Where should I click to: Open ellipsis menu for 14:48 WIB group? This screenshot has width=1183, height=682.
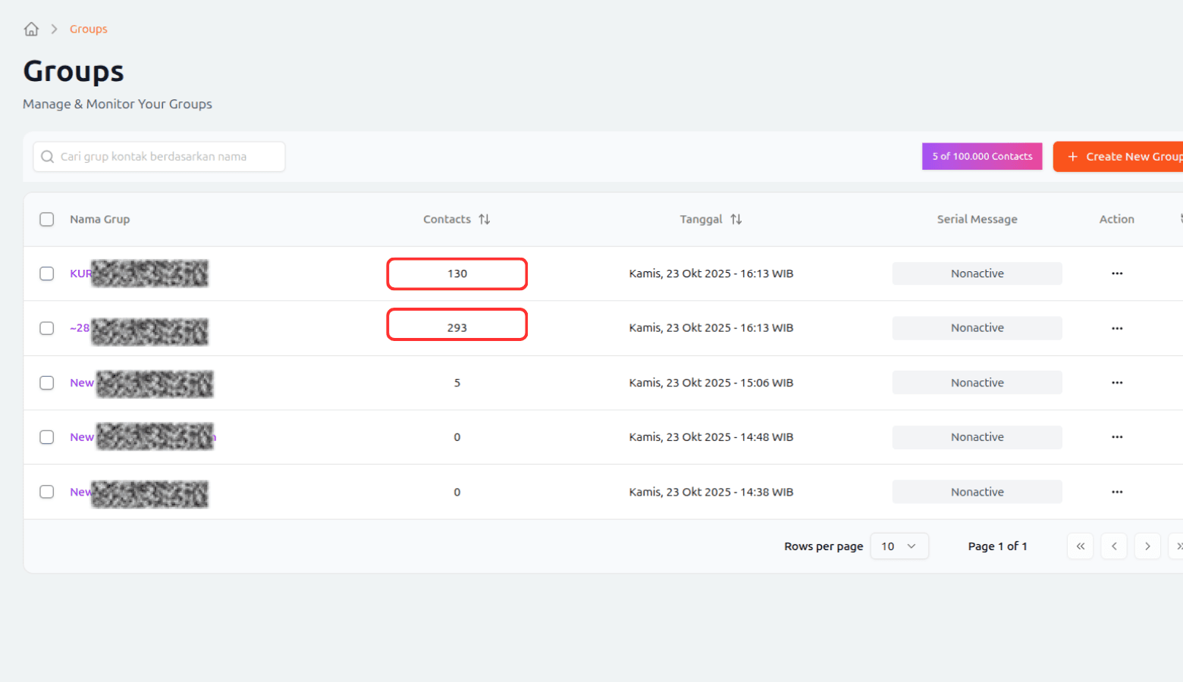pos(1116,437)
